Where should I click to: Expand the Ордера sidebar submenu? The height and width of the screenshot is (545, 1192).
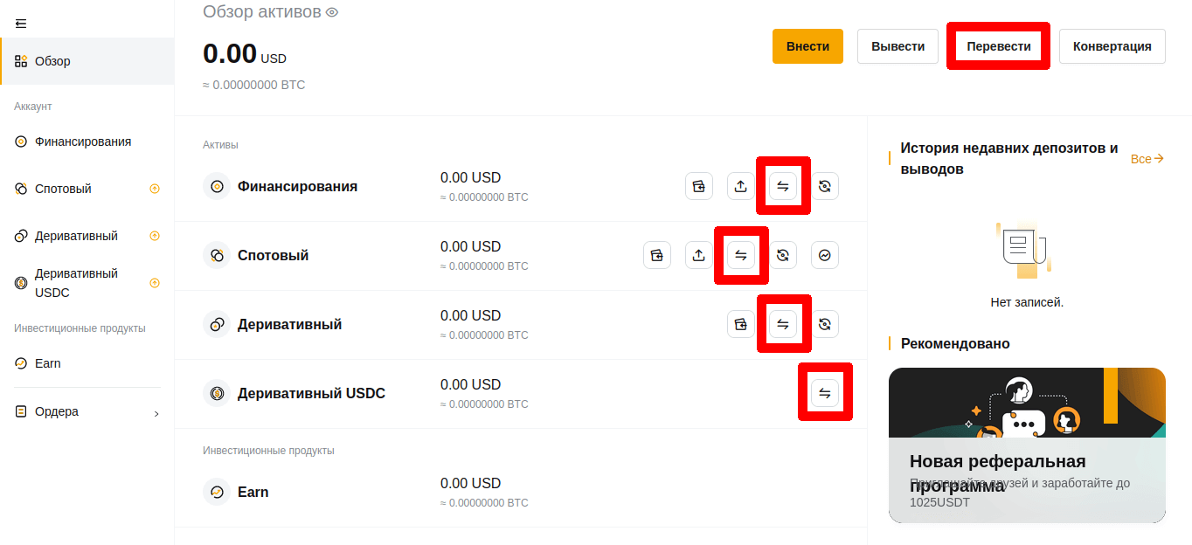(x=156, y=413)
